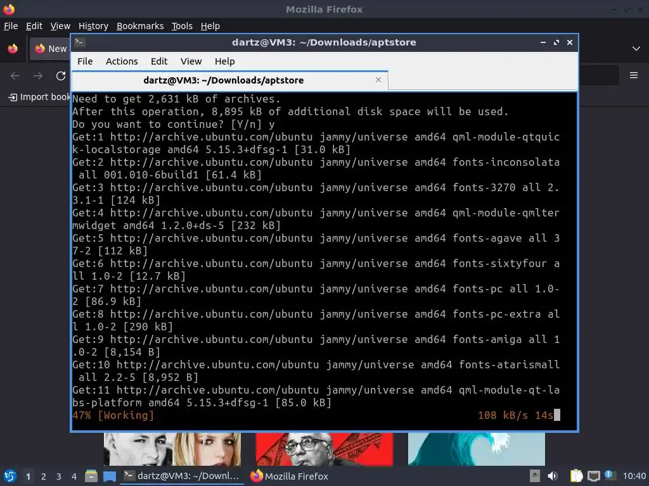This screenshot has width=649, height=486.
Task: Switch to workspace 3
Action: click(59, 477)
